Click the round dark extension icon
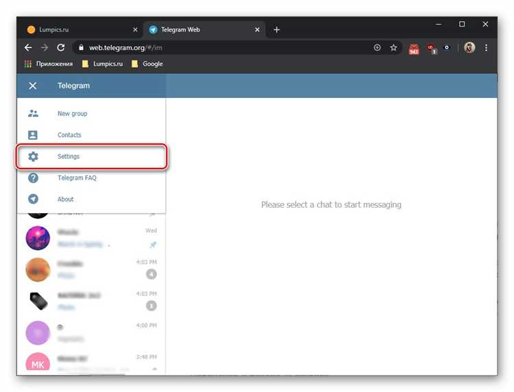 (446, 47)
